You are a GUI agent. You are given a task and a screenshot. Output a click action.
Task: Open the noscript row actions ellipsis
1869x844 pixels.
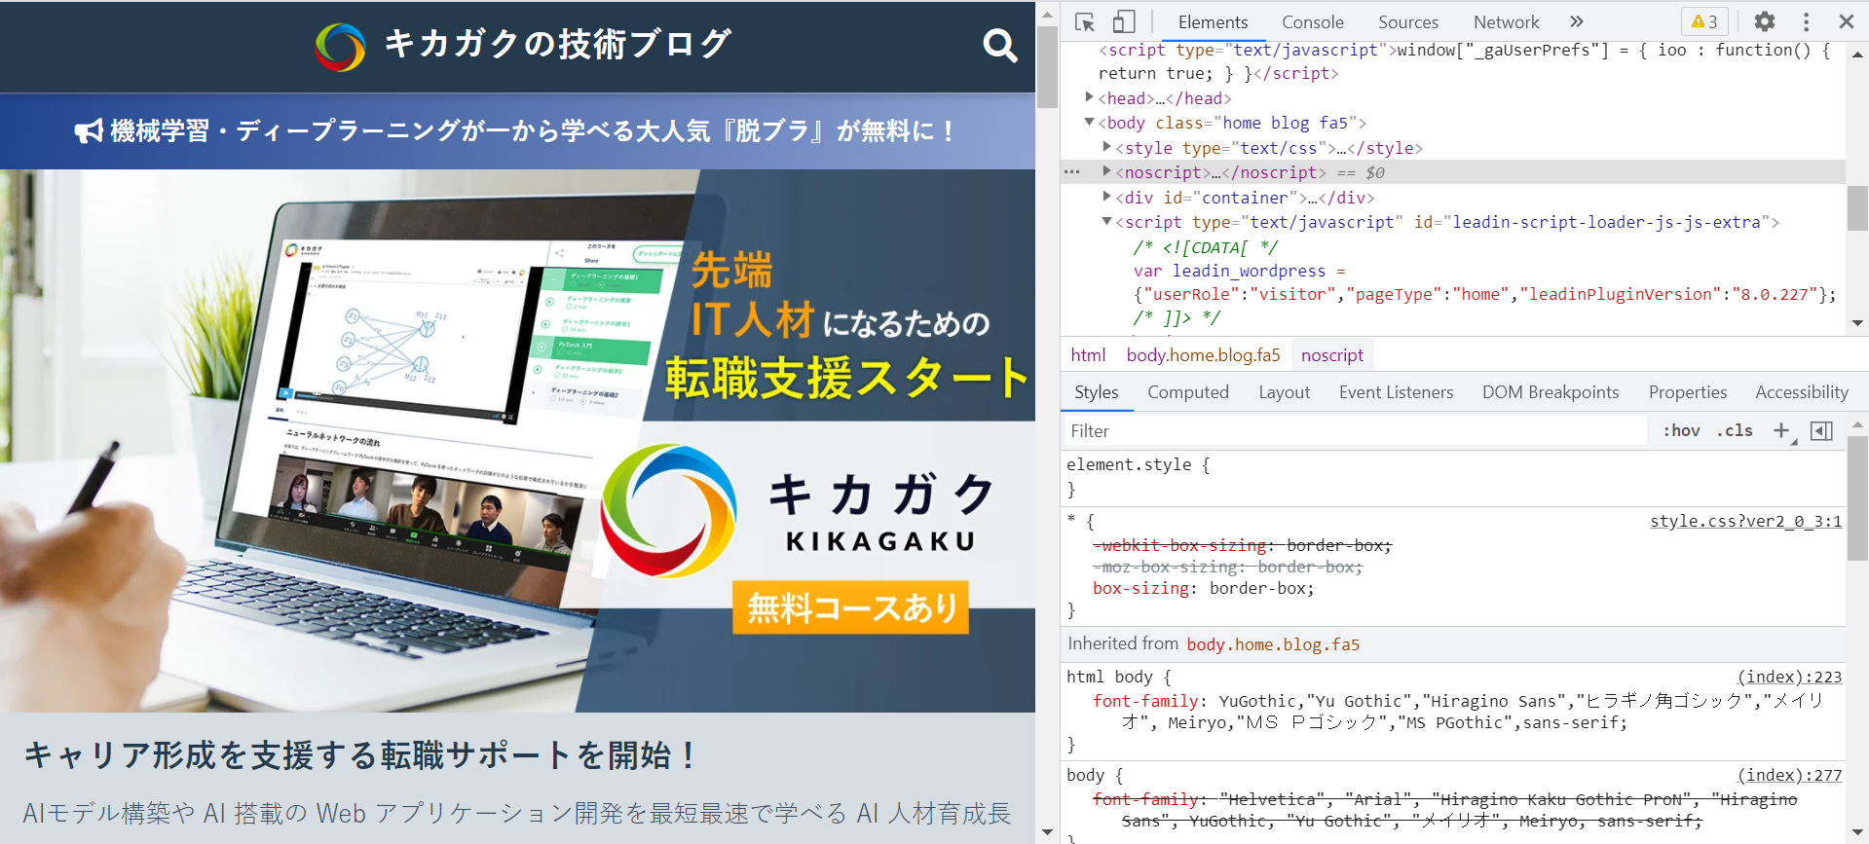coord(1072,172)
